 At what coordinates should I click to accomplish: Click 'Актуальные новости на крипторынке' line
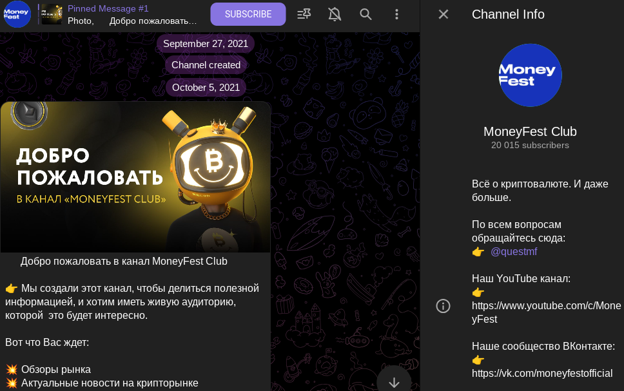(x=110, y=383)
